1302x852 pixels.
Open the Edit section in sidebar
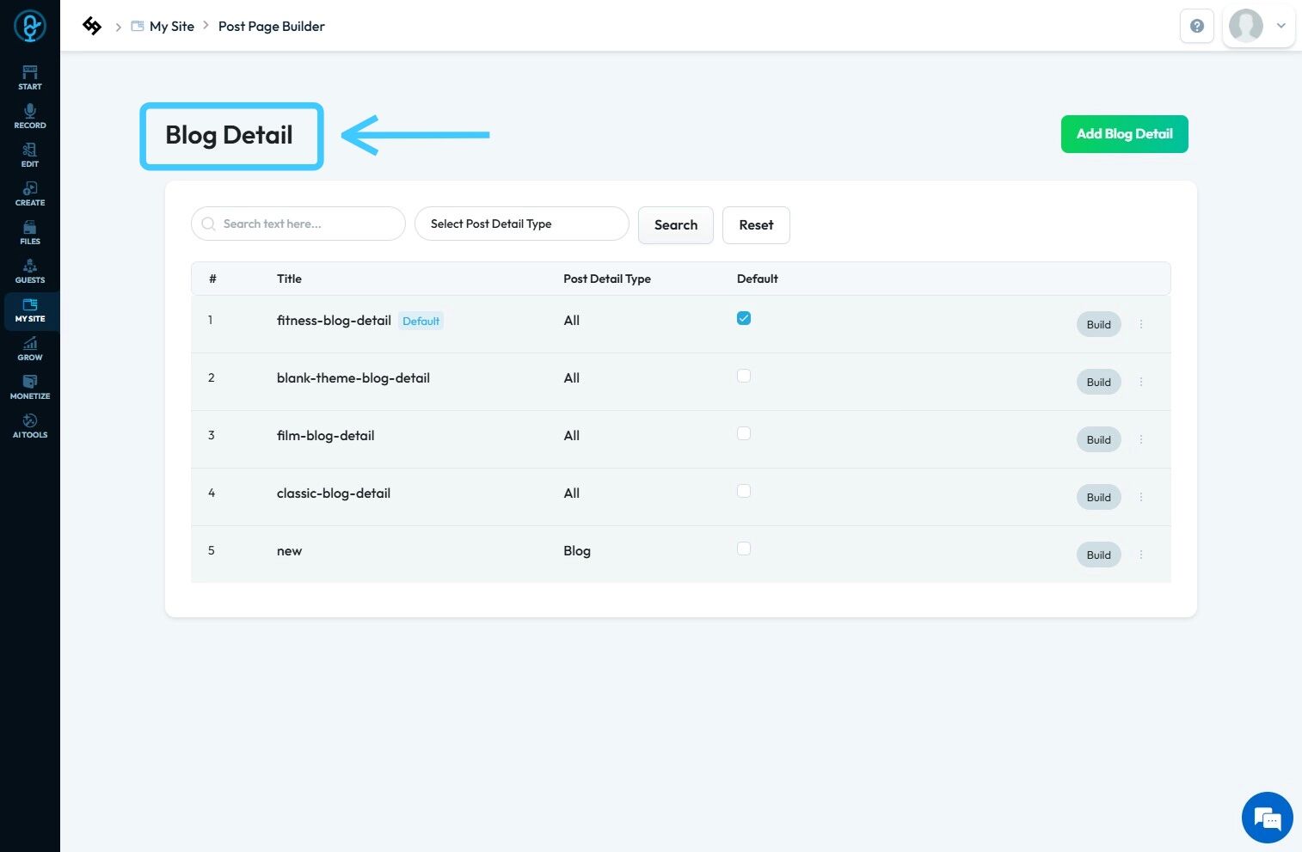30,155
